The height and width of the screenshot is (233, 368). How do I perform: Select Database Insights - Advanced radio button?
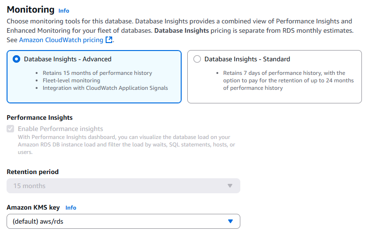point(16,59)
